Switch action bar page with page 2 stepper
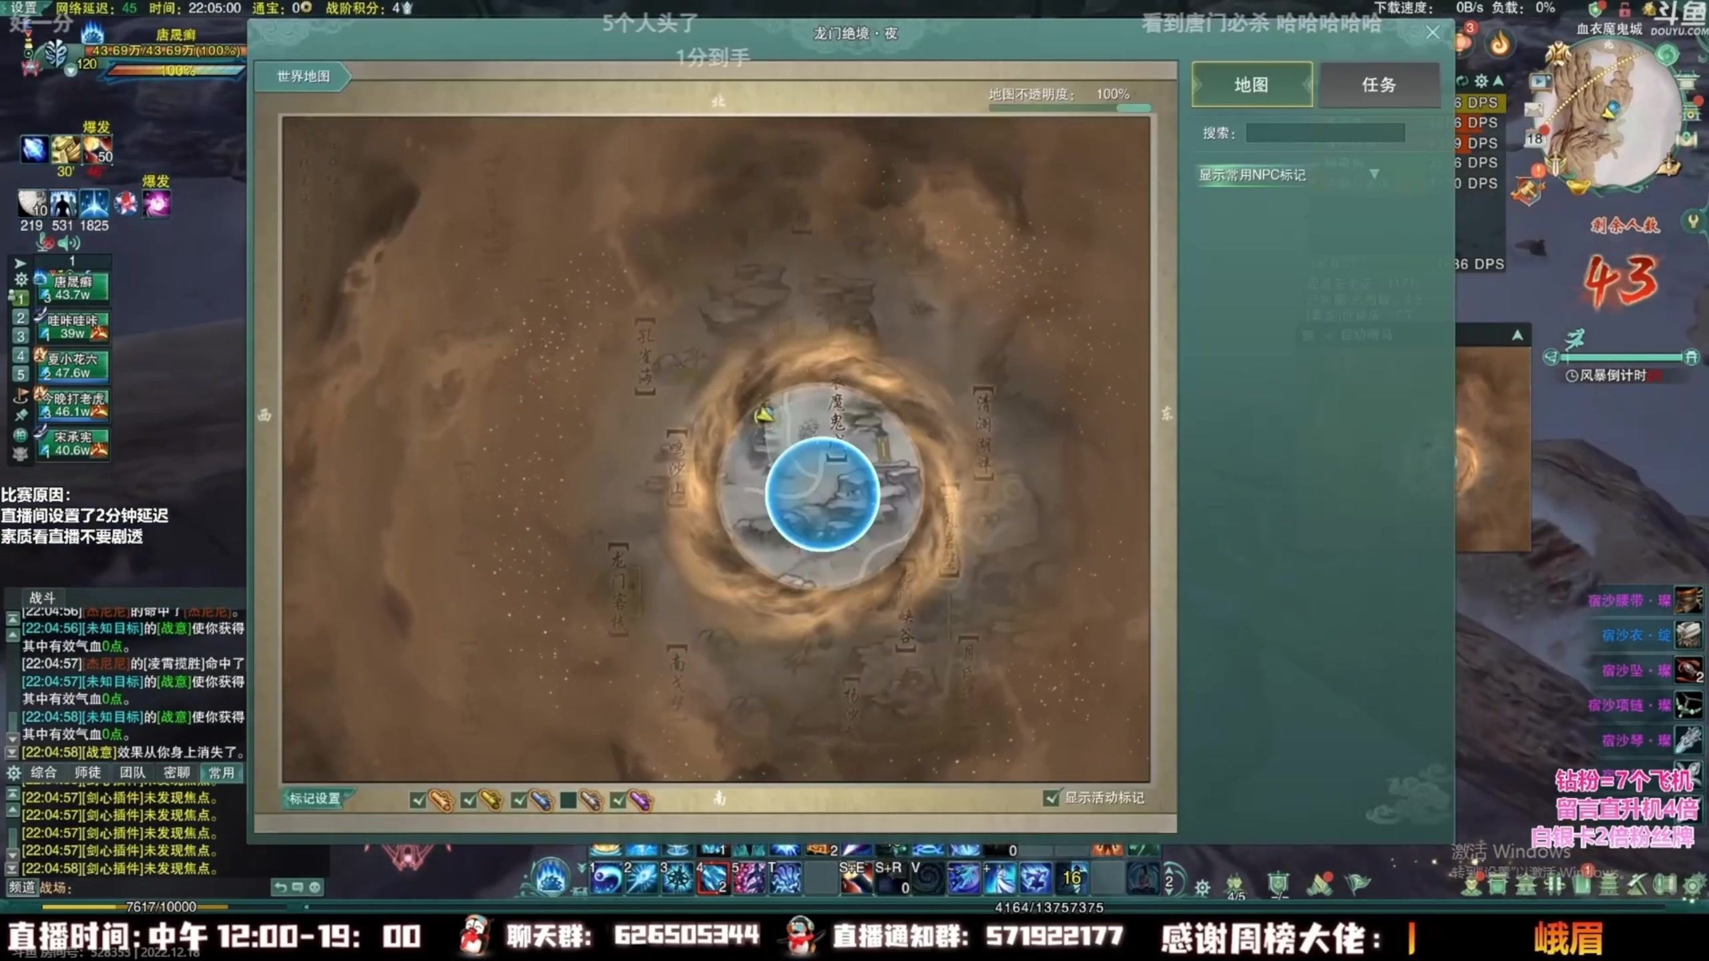The width and height of the screenshot is (1709, 961). click(1169, 882)
